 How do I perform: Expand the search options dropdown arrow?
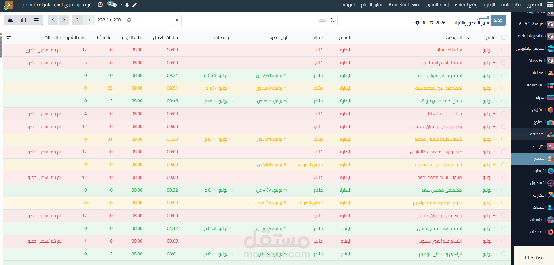click(x=177, y=20)
